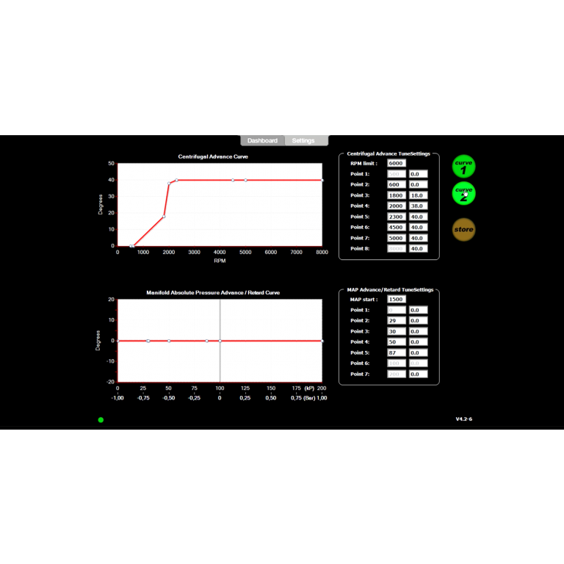Click the 50 kP point on MAP curve
This screenshot has height=564, width=564.
tap(169, 341)
